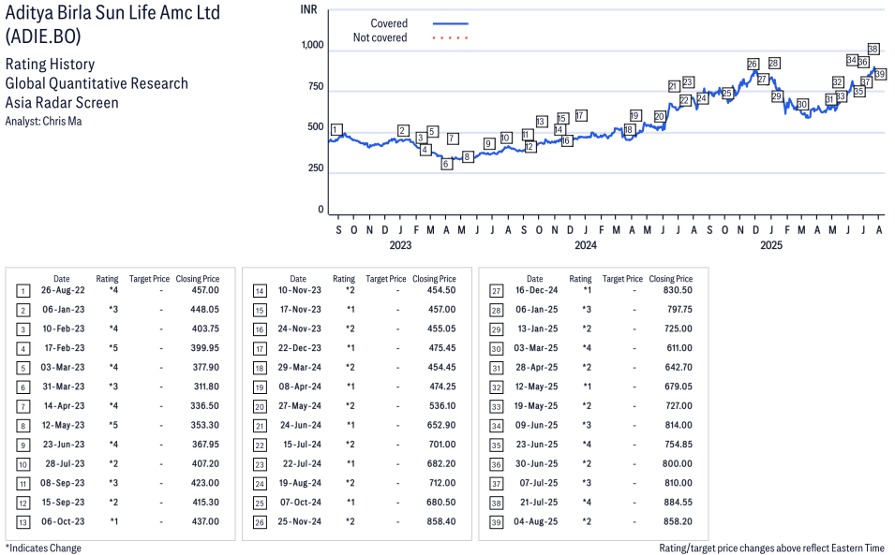Screen dimensions: 895x555
Task: Click the closing price 536.10
Action: [441, 405]
